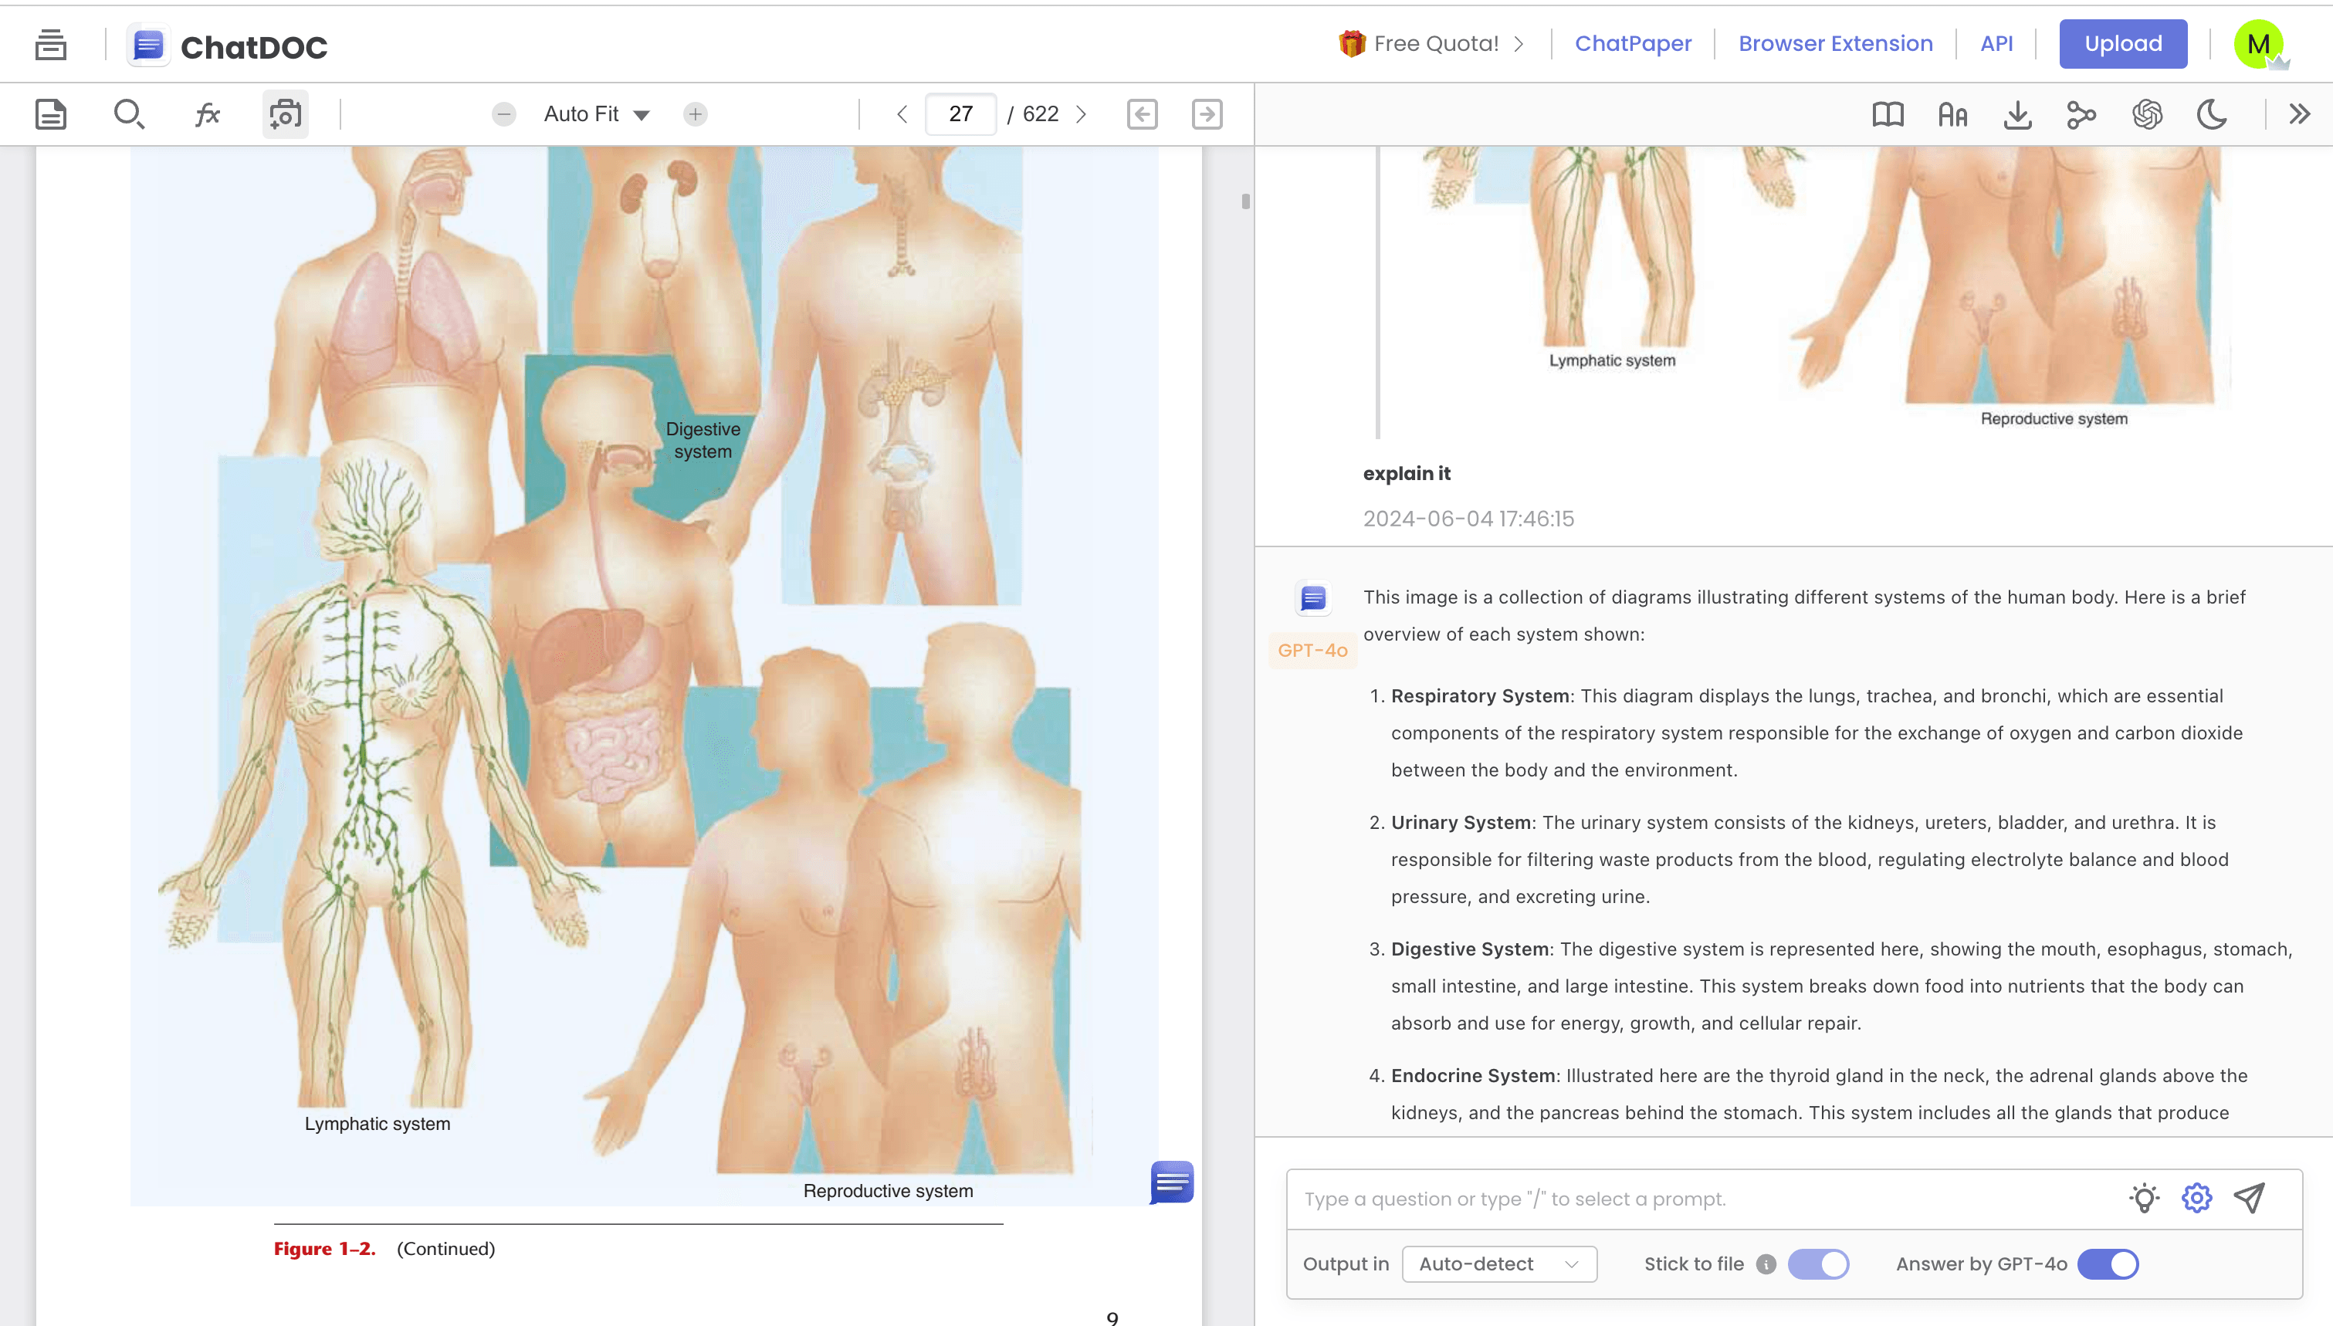Screen dimensions: 2333x1326
Task: Click the screenshot capture tool icon
Action: point(285,113)
